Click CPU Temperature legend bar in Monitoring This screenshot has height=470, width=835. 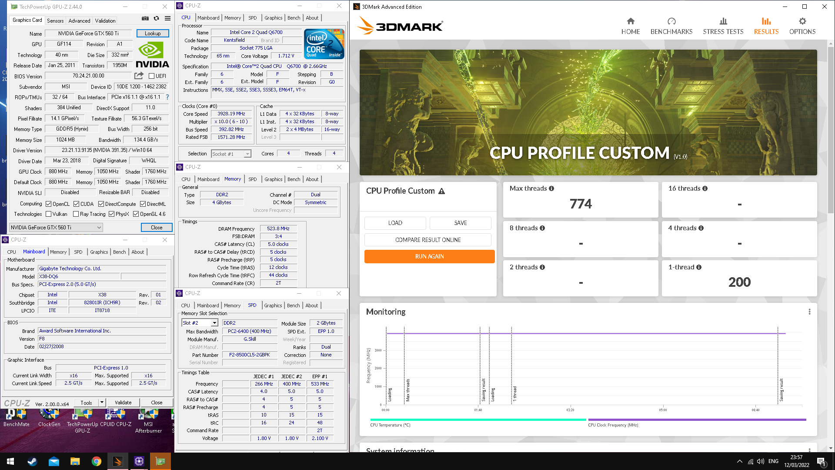[x=478, y=420]
